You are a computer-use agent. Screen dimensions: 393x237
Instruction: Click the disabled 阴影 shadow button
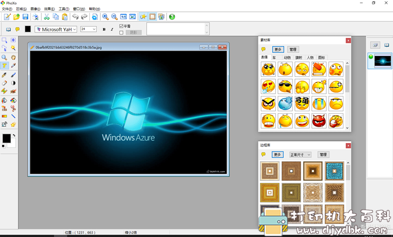[134, 32]
